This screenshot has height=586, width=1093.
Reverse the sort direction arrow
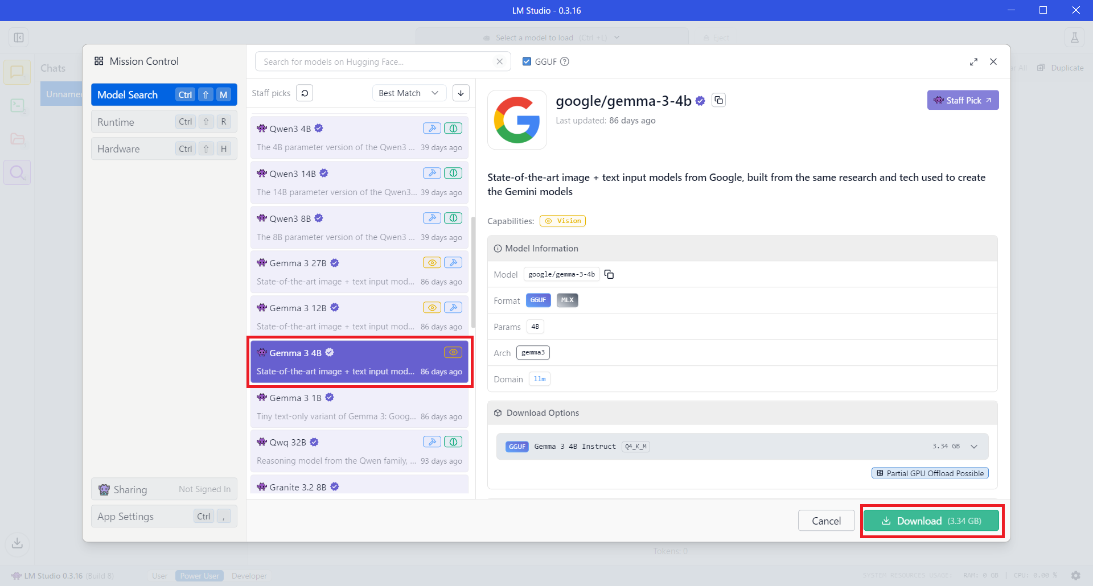[x=461, y=93]
